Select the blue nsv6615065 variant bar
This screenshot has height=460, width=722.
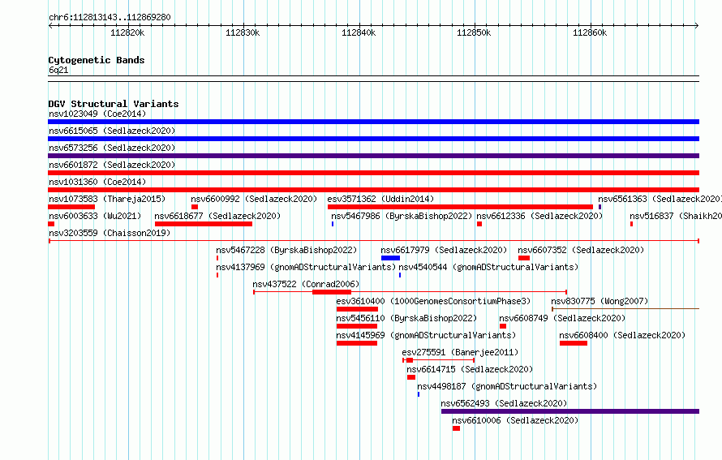pos(373,139)
